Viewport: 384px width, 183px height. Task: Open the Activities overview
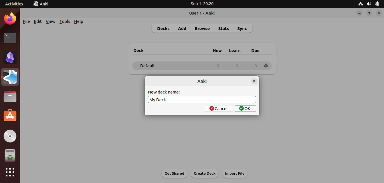pos(14,4)
